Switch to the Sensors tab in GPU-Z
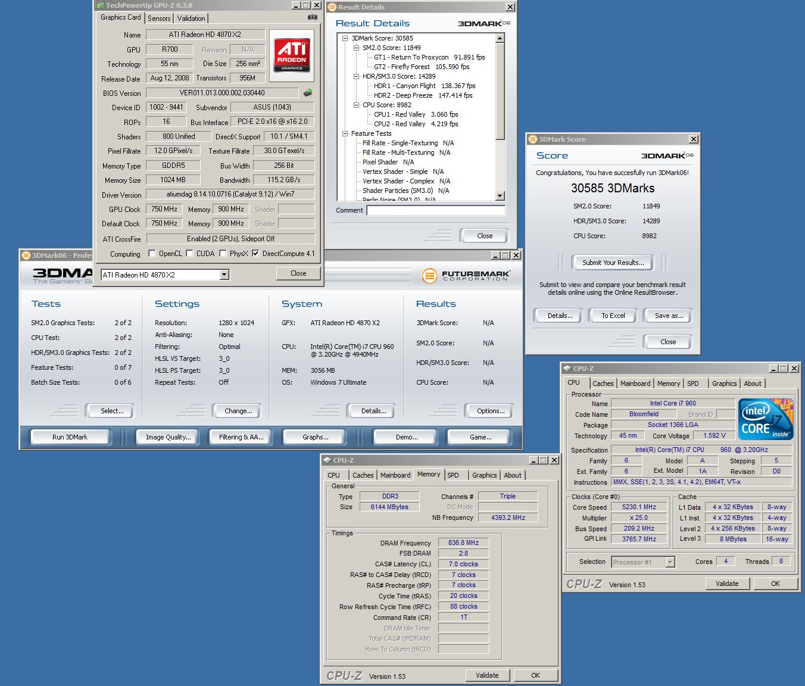805x686 pixels. pyautogui.click(x=159, y=18)
